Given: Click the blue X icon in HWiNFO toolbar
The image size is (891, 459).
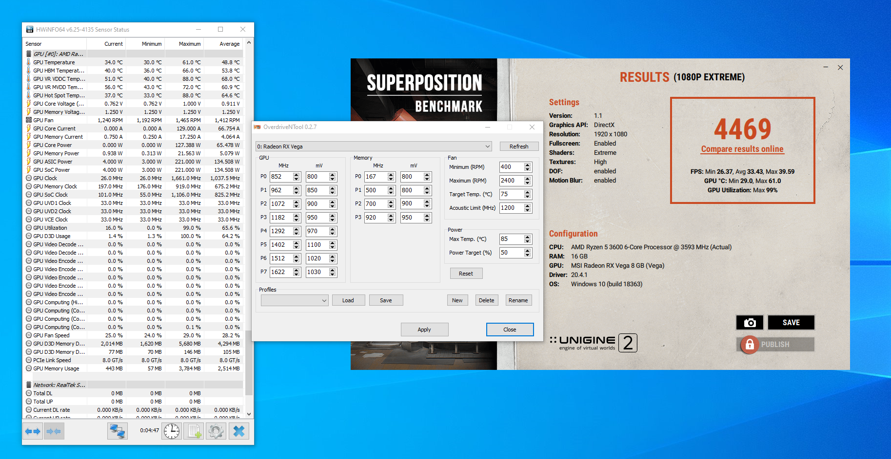Looking at the screenshot, I should tap(239, 431).
